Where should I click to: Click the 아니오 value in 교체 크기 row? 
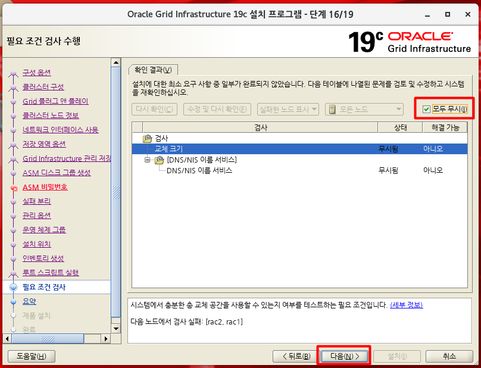point(433,149)
